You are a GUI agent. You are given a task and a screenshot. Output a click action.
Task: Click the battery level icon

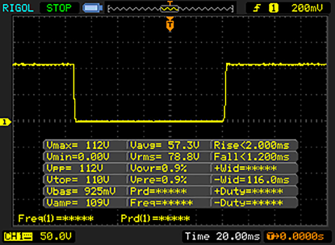93,8
